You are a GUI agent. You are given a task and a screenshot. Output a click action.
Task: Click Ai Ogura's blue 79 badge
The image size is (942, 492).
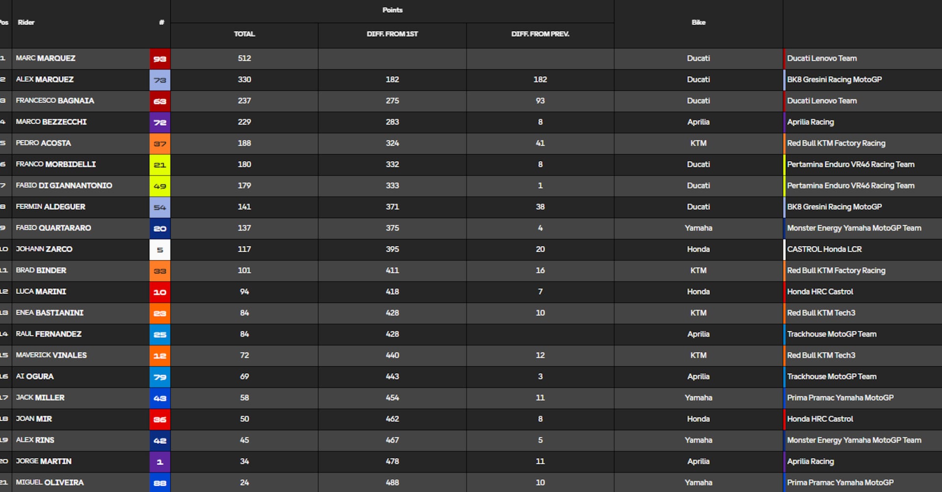[160, 377]
